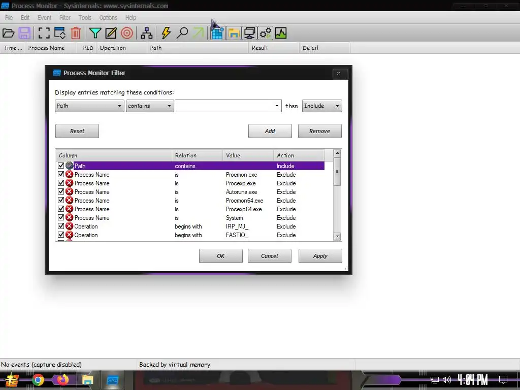Viewport: 520px width, 390px height.
Task: Click the Find magnifier icon
Action: tap(182, 33)
